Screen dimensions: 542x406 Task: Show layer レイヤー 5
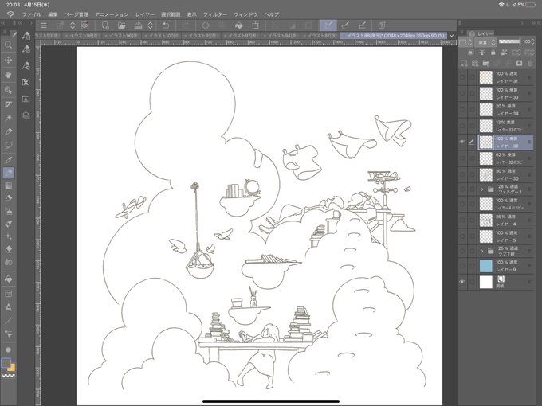462,236
